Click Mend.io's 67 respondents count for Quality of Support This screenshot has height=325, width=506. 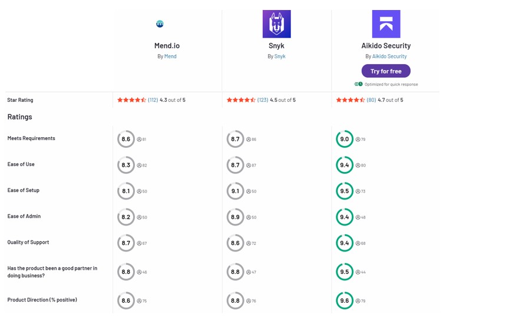click(x=142, y=243)
